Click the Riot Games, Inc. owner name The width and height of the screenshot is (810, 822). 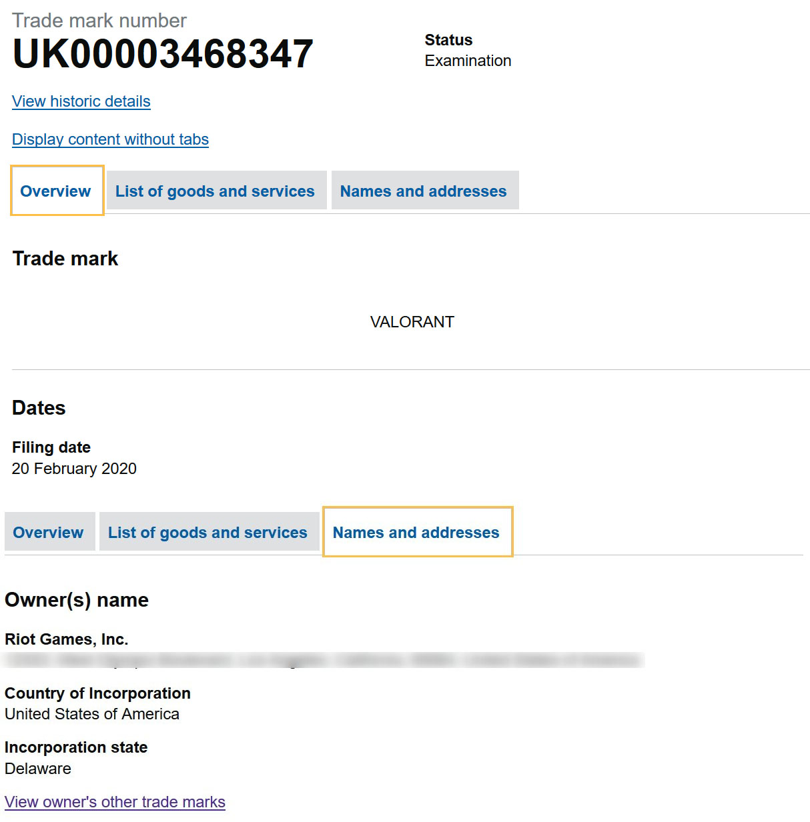pos(67,639)
